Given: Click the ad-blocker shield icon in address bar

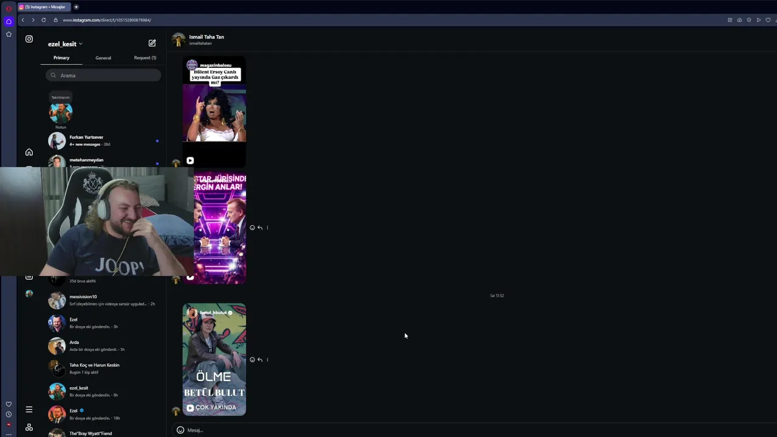Looking at the screenshot, I should pyautogui.click(x=749, y=20).
